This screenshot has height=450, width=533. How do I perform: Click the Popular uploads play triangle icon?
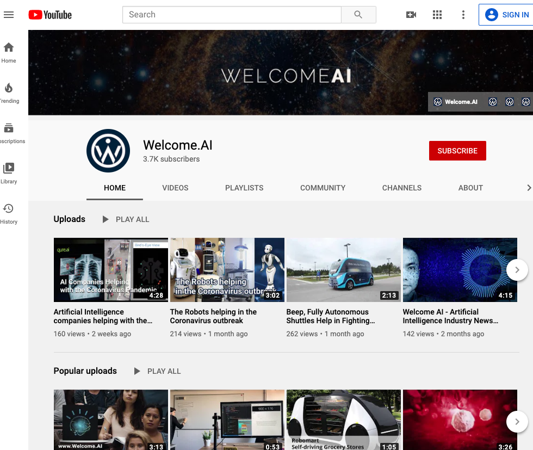137,371
